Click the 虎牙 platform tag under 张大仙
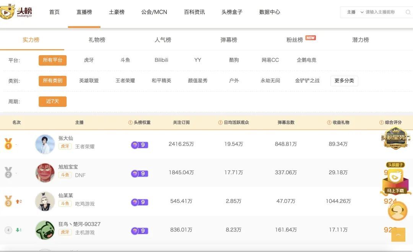This screenshot has width=413, height=252. pyautogui.click(x=65, y=146)
